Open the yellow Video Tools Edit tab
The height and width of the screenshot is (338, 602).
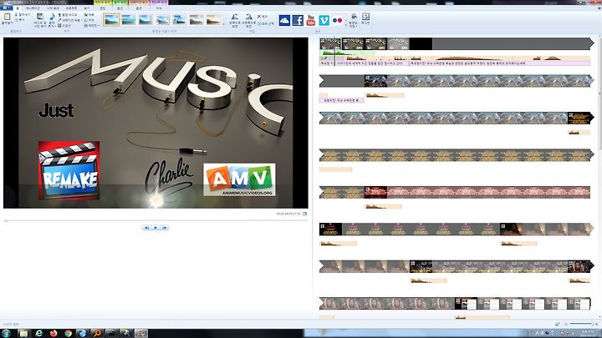point(103,8)
